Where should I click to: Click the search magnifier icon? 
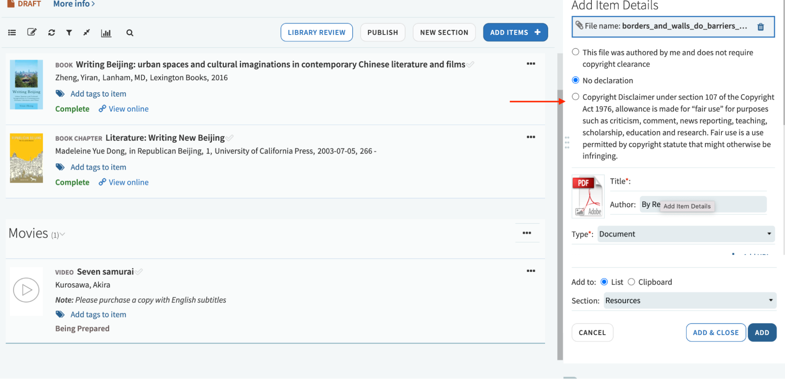pyautogui.click(x=130, y=33)
